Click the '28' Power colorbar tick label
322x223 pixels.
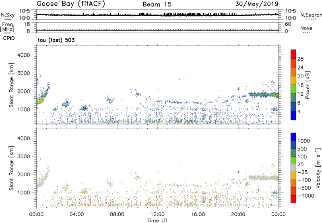coord(300,59)
